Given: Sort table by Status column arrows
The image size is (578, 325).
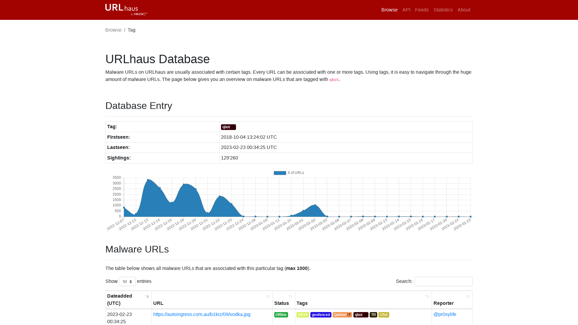Looking at the screenshot, I should pos(291,296).
